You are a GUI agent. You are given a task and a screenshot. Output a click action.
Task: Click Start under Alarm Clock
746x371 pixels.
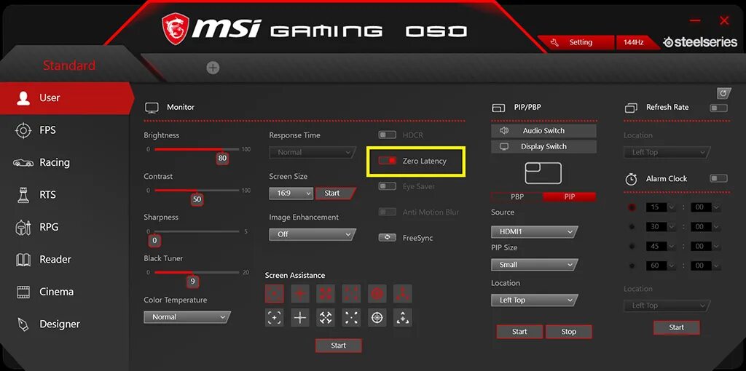click(x=677, y=327)
